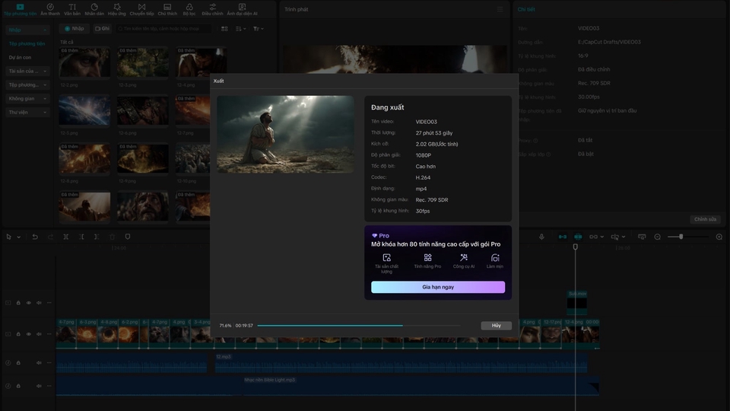Image resolution: width=730 pixels, height=411 pixels.
Task: Click the Gia hạn ngay button
Action: point(437,287)
